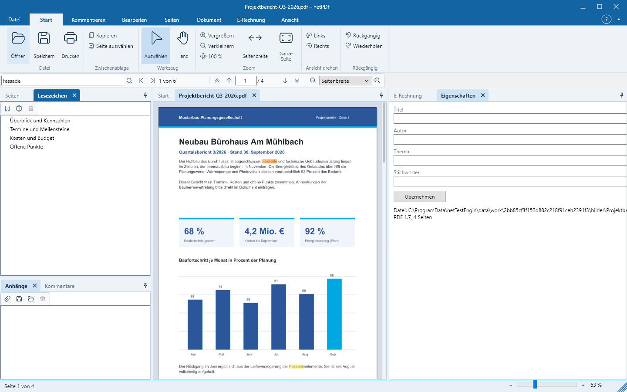This screenshot has width=627, height=392.
Task: Pin the Anhänge panel
Action: click(145, 286)
